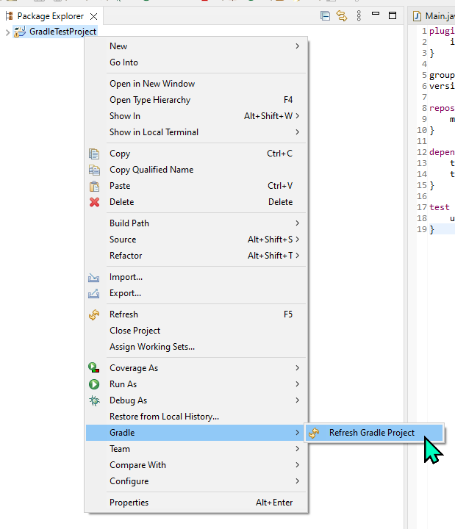Open the Refactor submenu

pyautogui.click(x=196, y=256)
